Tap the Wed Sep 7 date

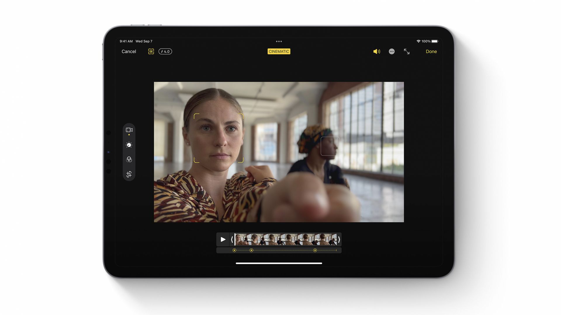tap(144, 41)
